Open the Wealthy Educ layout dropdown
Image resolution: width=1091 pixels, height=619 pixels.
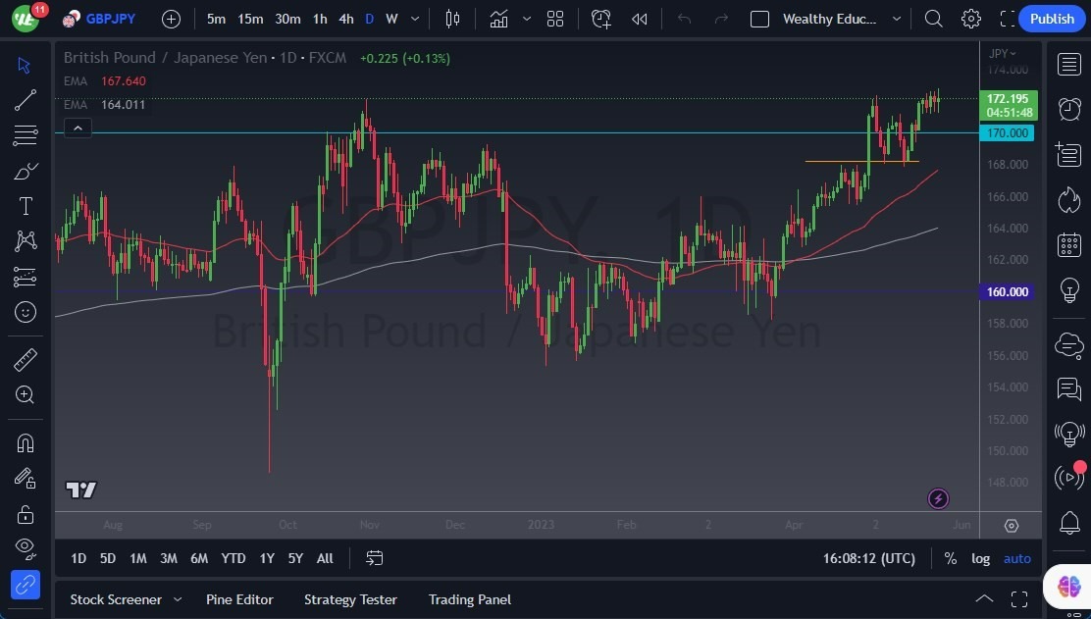tap(896, 19)
